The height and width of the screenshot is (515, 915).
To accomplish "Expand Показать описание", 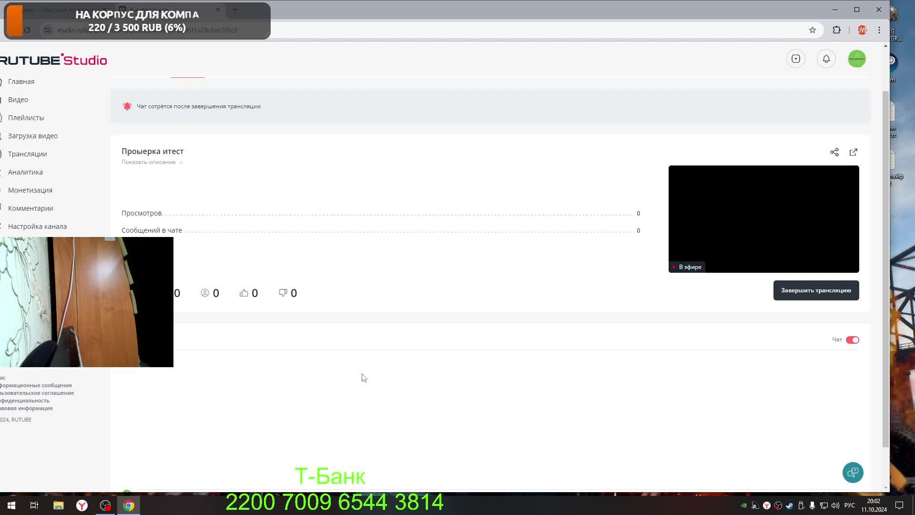I will coord(152,162).
